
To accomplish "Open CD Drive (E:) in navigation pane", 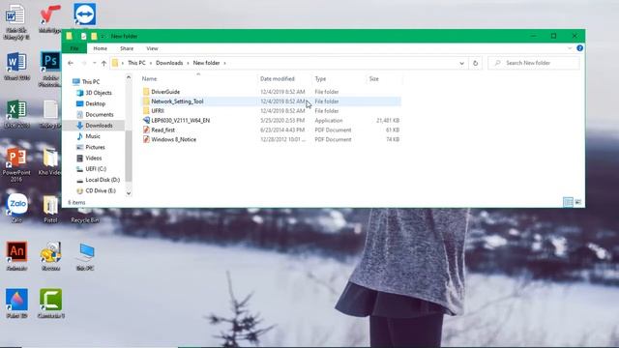I will point(101,190).
